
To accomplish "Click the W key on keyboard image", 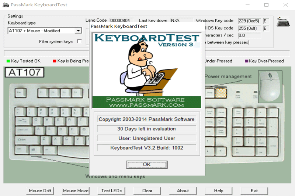I will [x=49, y=121].
